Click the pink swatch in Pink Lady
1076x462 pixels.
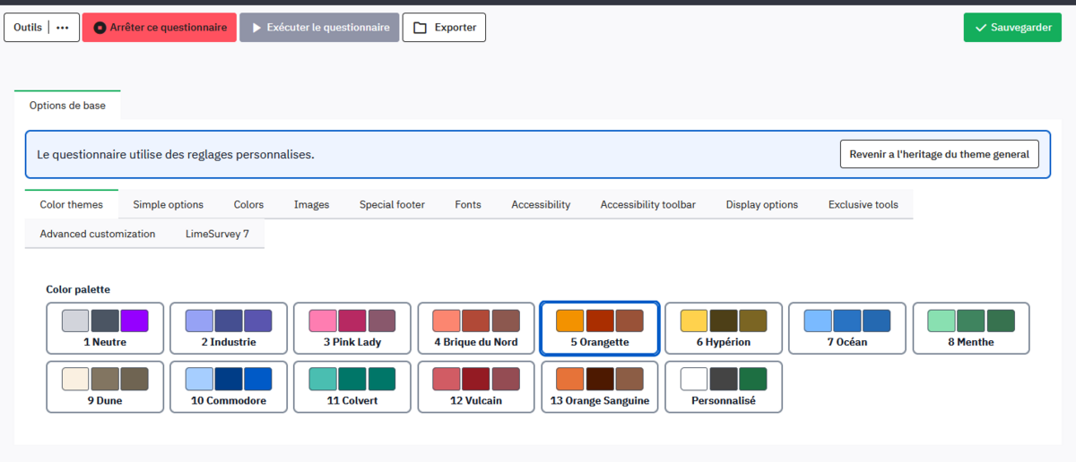coord(323,321)
